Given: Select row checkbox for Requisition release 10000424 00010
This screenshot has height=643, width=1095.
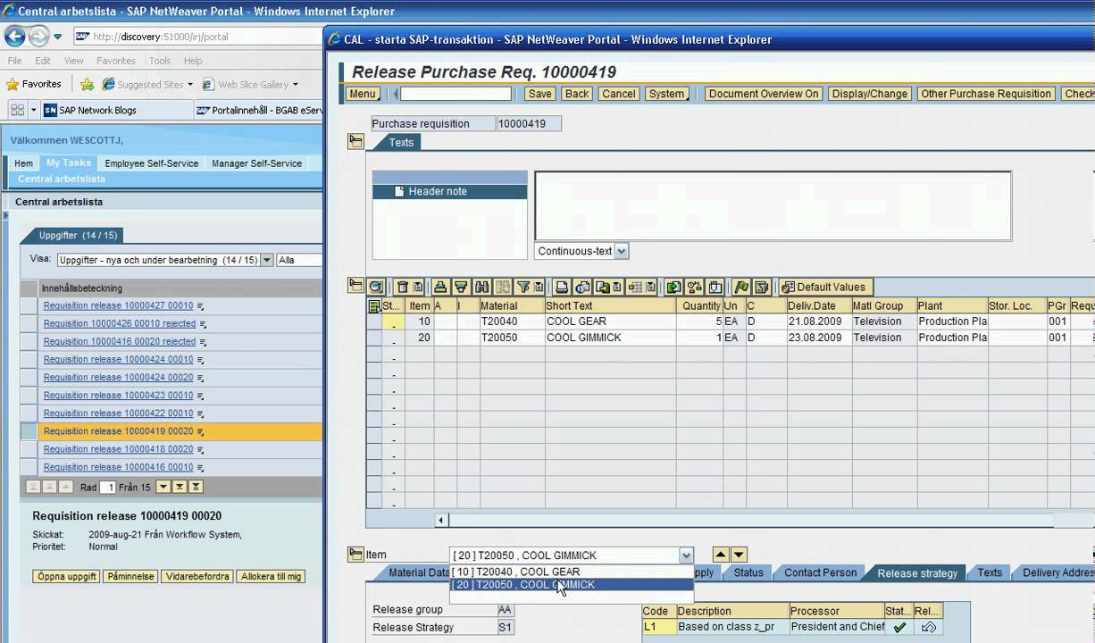Looking at the screenshot, I should tap(29, 359).
